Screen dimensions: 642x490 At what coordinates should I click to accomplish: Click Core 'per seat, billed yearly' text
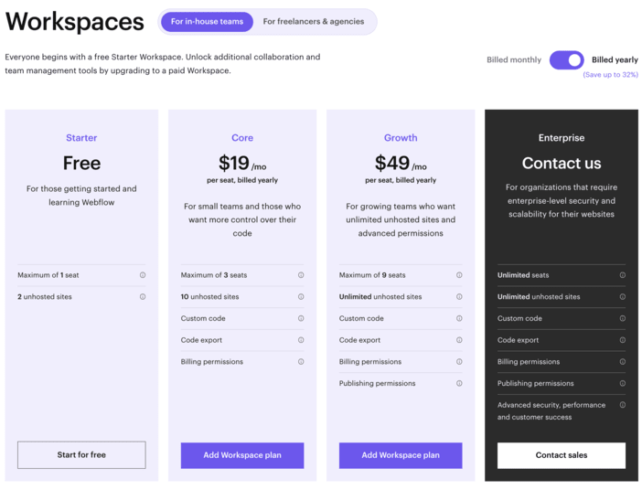click(242, 180)
